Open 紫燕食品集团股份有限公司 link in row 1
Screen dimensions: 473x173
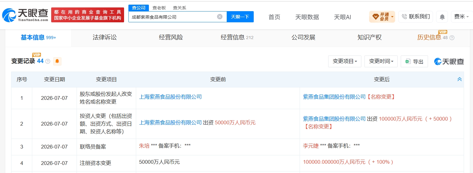pos(334,97)
